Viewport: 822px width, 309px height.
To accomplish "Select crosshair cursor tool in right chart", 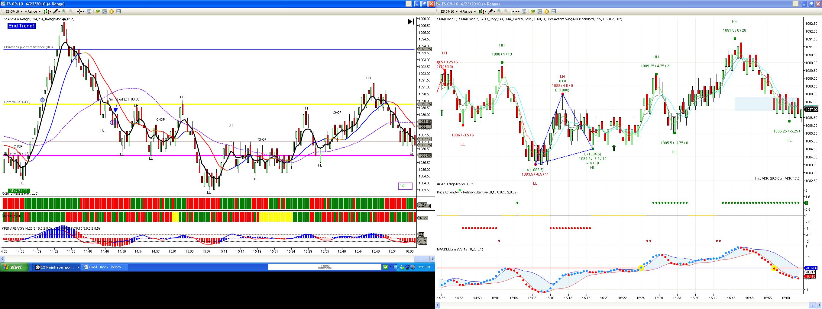I will pyautogui.click(x=515, y=11).
